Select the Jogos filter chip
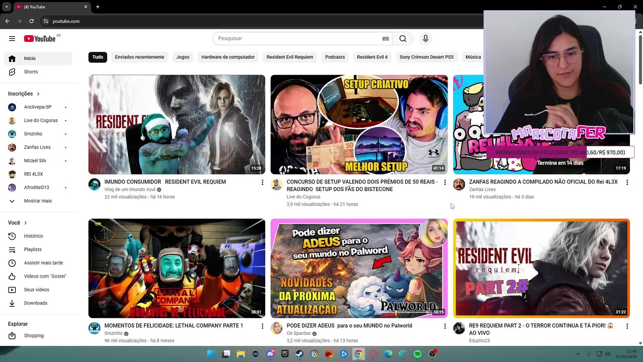 183,57
